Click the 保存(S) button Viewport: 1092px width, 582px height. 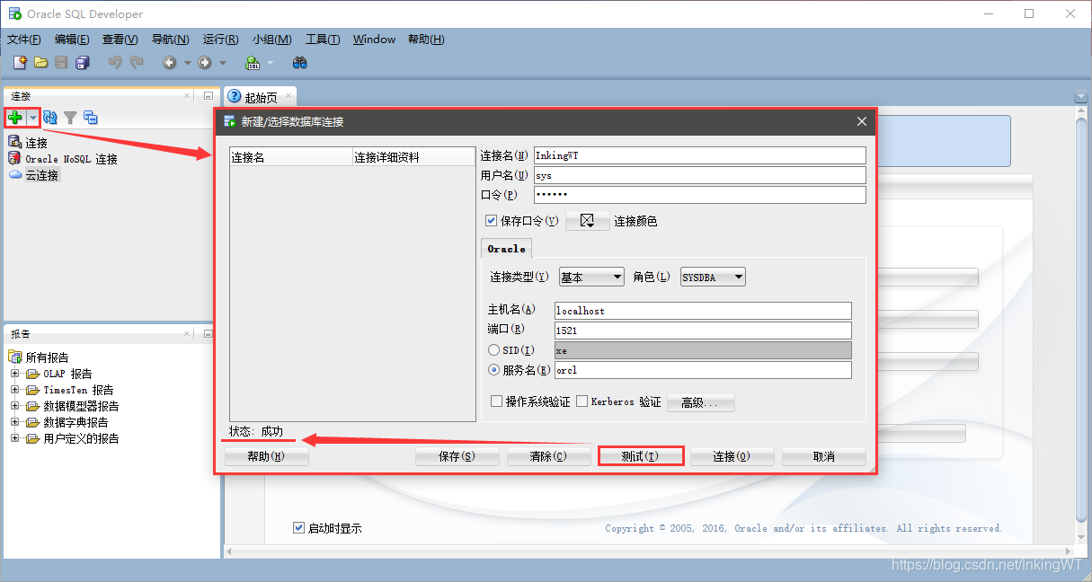pos(457,456)
